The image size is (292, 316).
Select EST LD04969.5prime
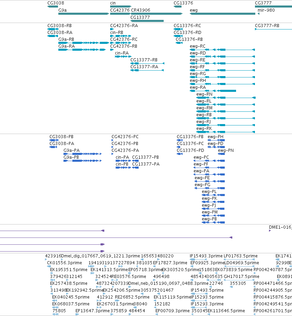pyautogui.click(x=242, y=263)
